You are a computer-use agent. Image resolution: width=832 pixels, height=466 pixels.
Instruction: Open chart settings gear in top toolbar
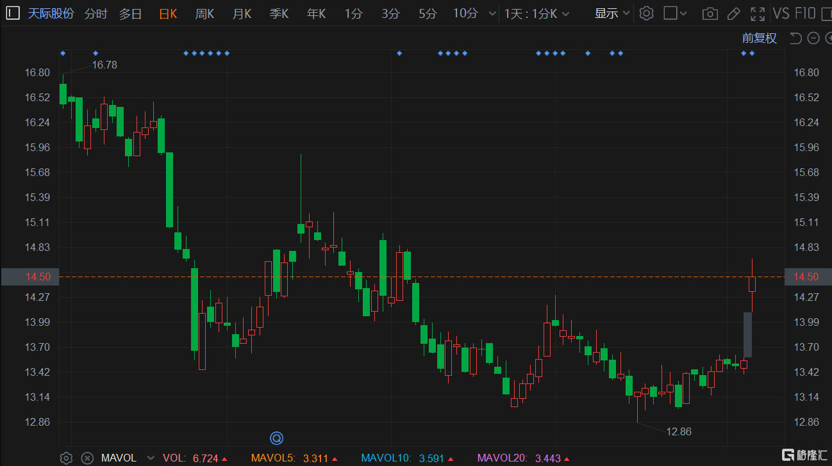[646, 13]
